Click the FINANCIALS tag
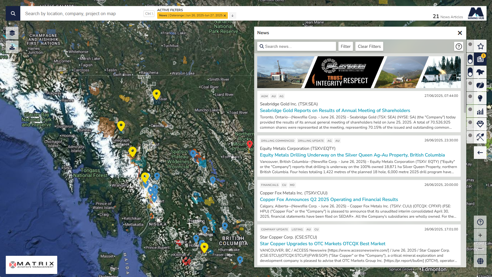The width and height of the screenshot is (492, 277). pos(270,185)
